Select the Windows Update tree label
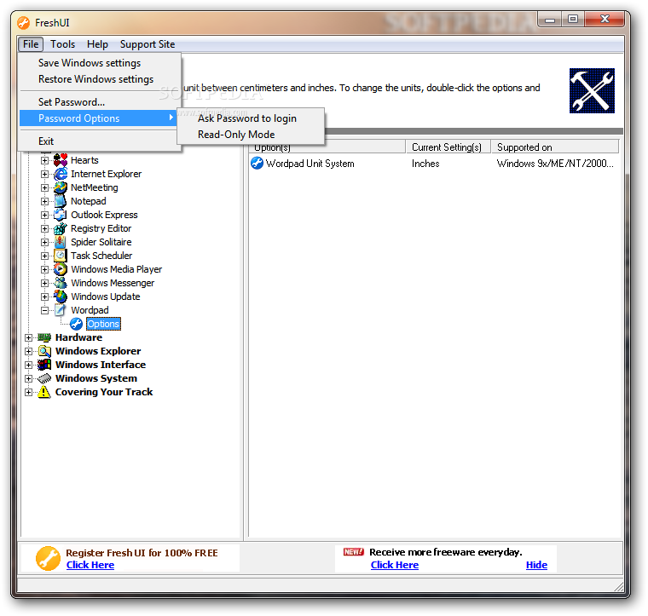 (106, 296)
